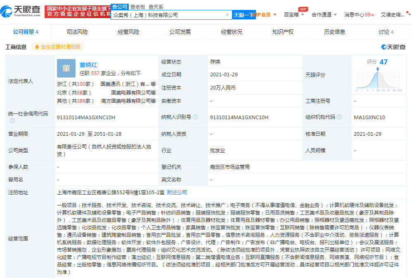Click the 董 avatar thumbnail
The height and width of the screenshot is (278, 412).
[x=66, y=68]
